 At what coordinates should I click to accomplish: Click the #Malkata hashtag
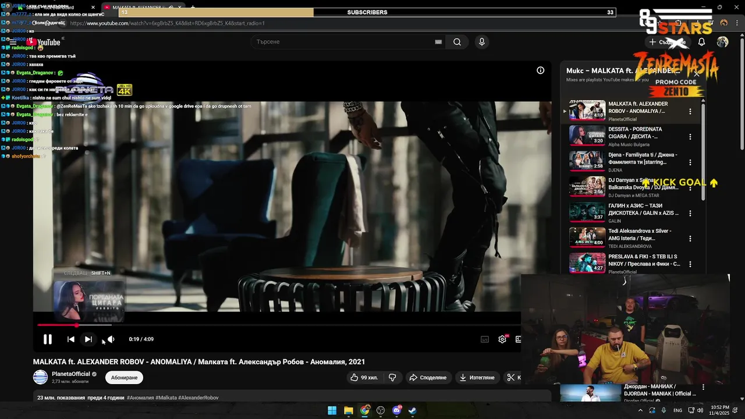166,398
